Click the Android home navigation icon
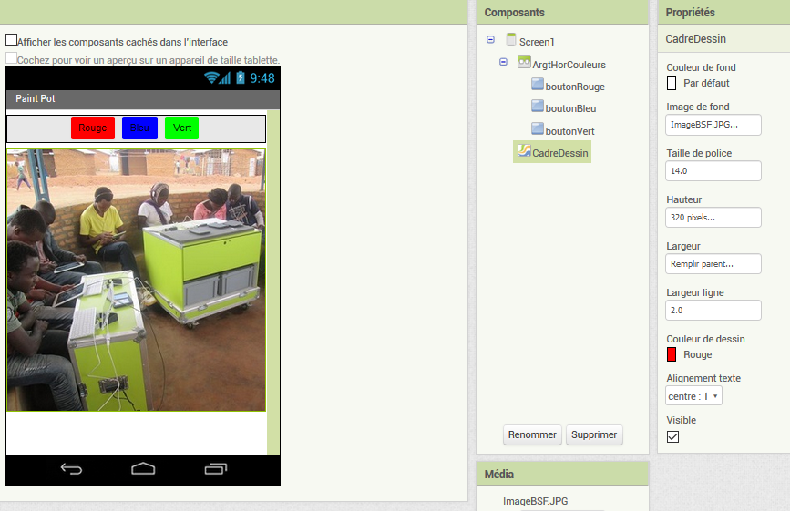This screenshot has width=790, height=511. 143,469
